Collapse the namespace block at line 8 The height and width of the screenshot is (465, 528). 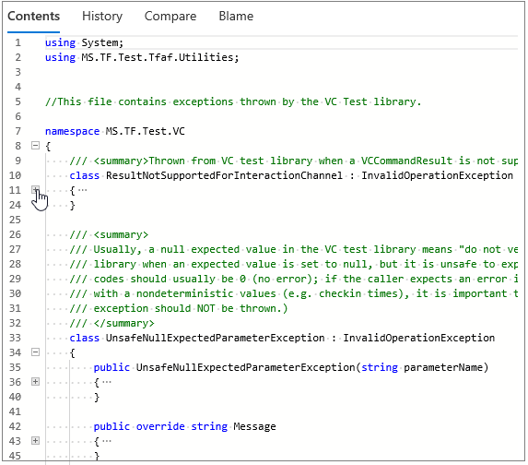click(35, 146)
